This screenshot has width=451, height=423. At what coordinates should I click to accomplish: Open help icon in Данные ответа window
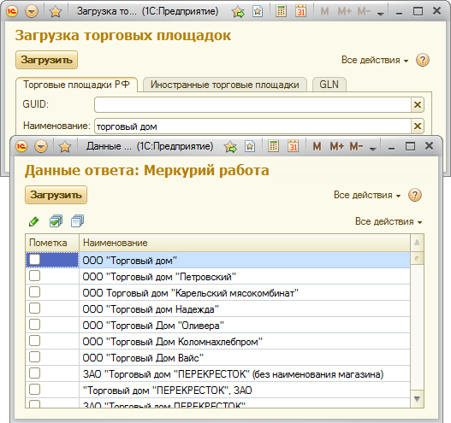414,195
